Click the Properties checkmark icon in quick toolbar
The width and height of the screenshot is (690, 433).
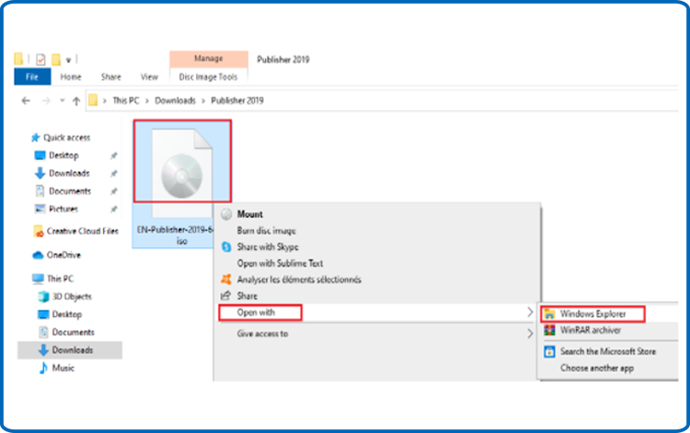click(40, 60)
